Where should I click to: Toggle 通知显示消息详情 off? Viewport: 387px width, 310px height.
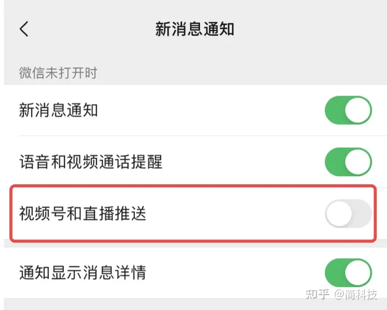[x=348, y=273]
